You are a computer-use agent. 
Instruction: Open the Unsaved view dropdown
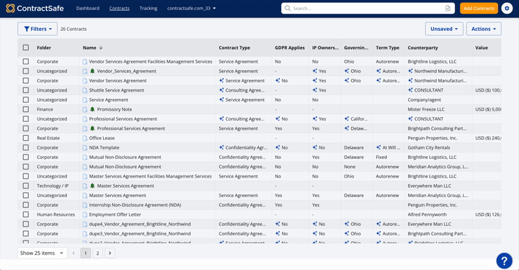[444, 29]
